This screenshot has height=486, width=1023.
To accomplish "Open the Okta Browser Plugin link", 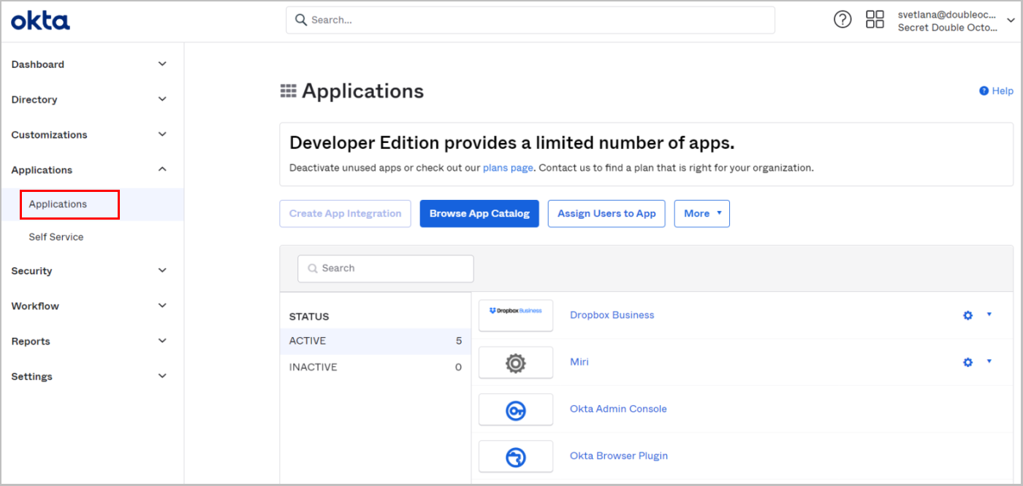I will [619, 455].
